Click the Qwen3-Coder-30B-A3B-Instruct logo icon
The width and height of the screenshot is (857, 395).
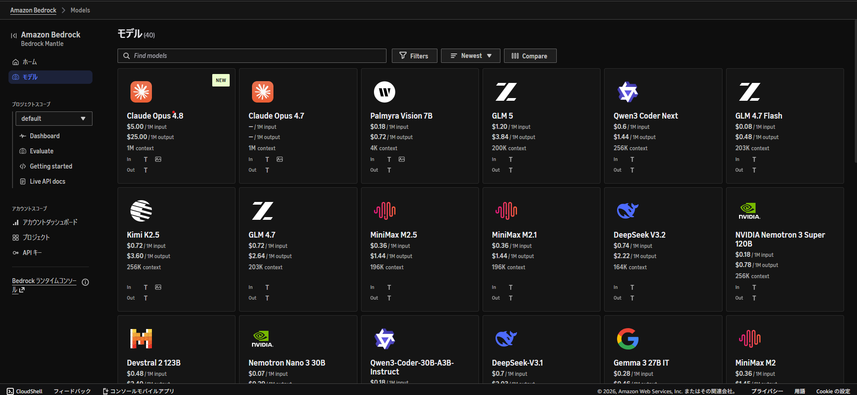(x=385, y=339)
